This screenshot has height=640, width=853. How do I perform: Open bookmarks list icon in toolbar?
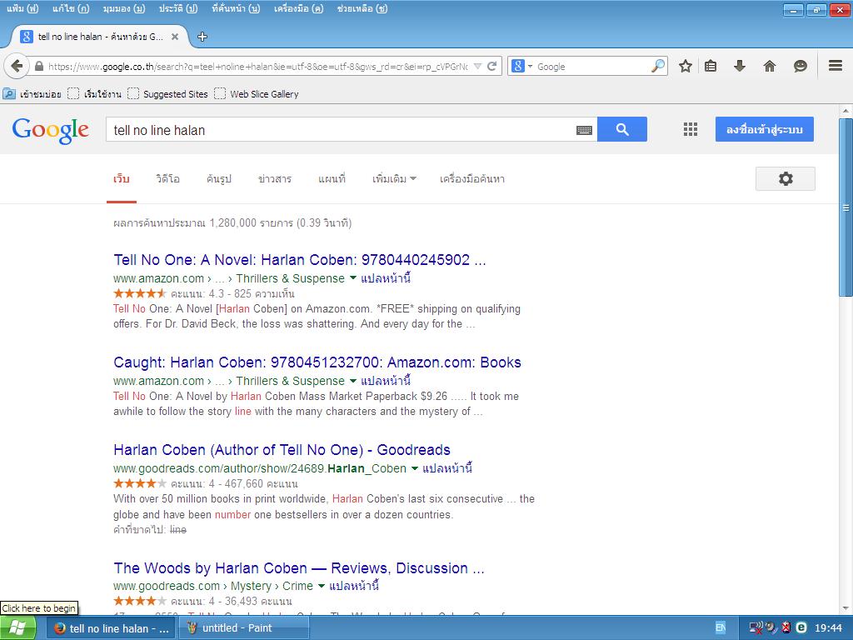coord(711,67)
